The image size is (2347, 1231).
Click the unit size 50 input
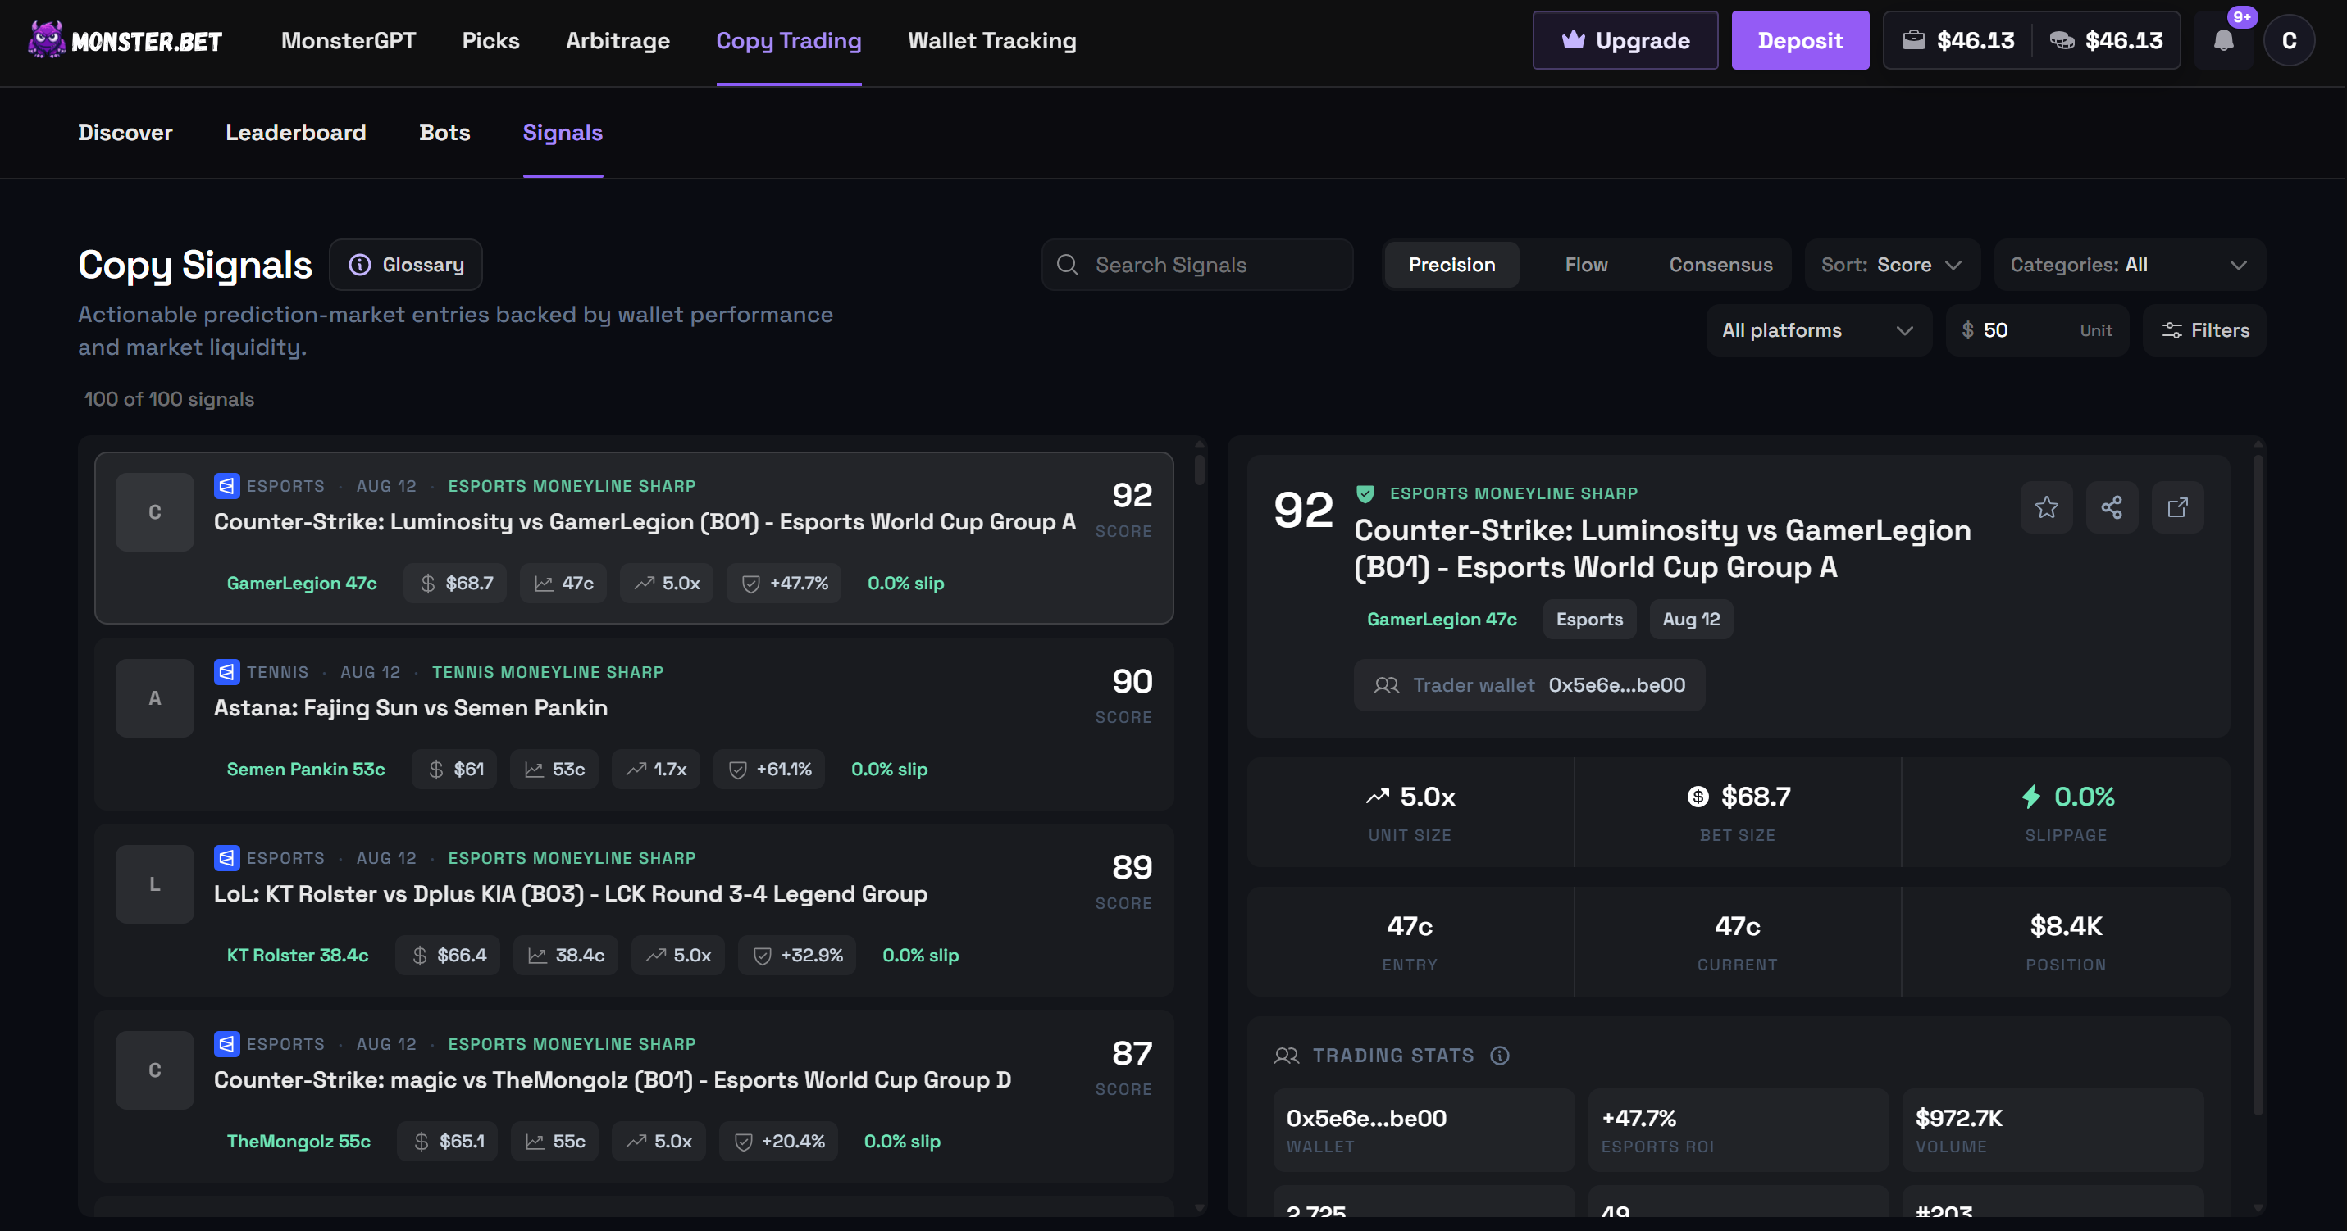2036,330
